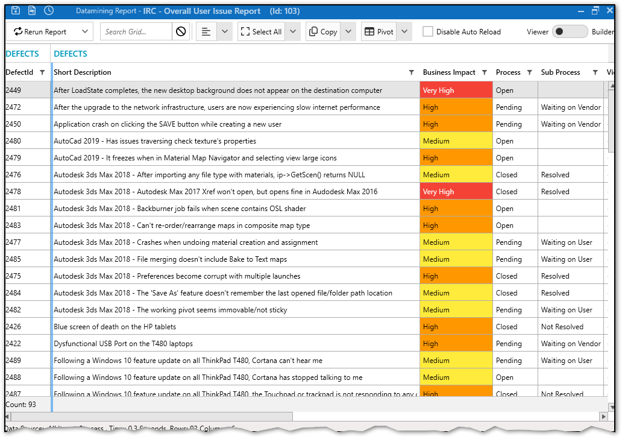Viewport: 622px width, 439px height.
Task: Click the second DEFECTS group header above Short Description
Action: (x=71, y=54)
